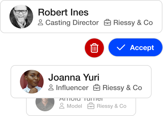The height and width of the screenshot is (116, 163).
Task: Click Riessy & Co in Joanna's card
Action: click(x=122, y=88)
